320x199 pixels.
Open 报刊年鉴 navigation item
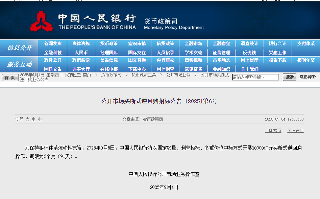(306, 60)
